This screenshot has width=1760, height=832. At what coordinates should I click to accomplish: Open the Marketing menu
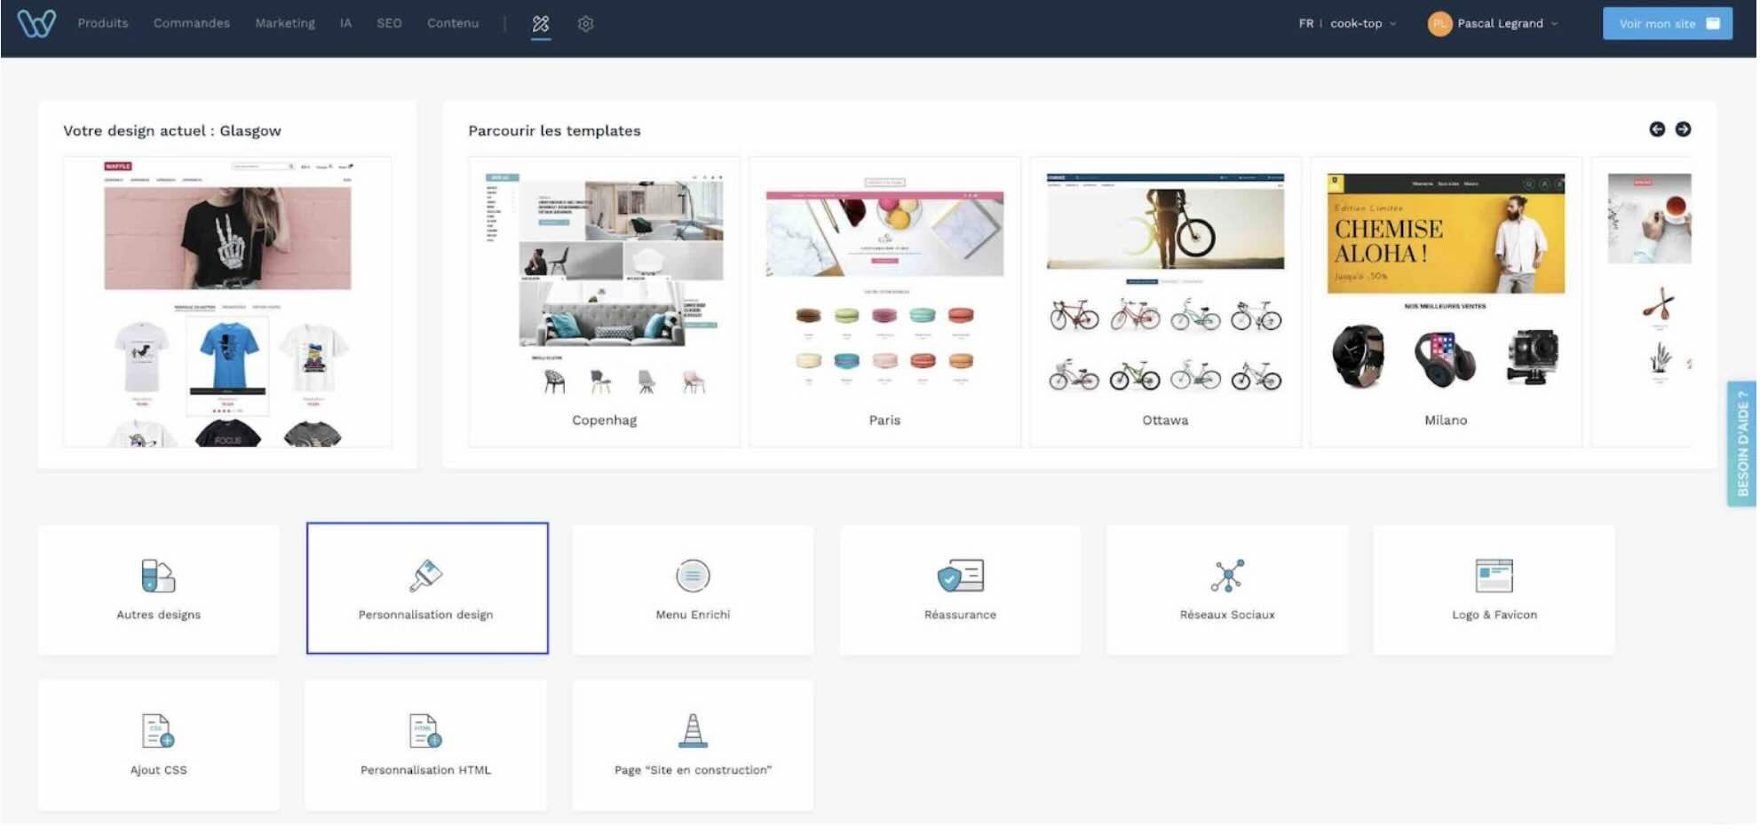285,23
